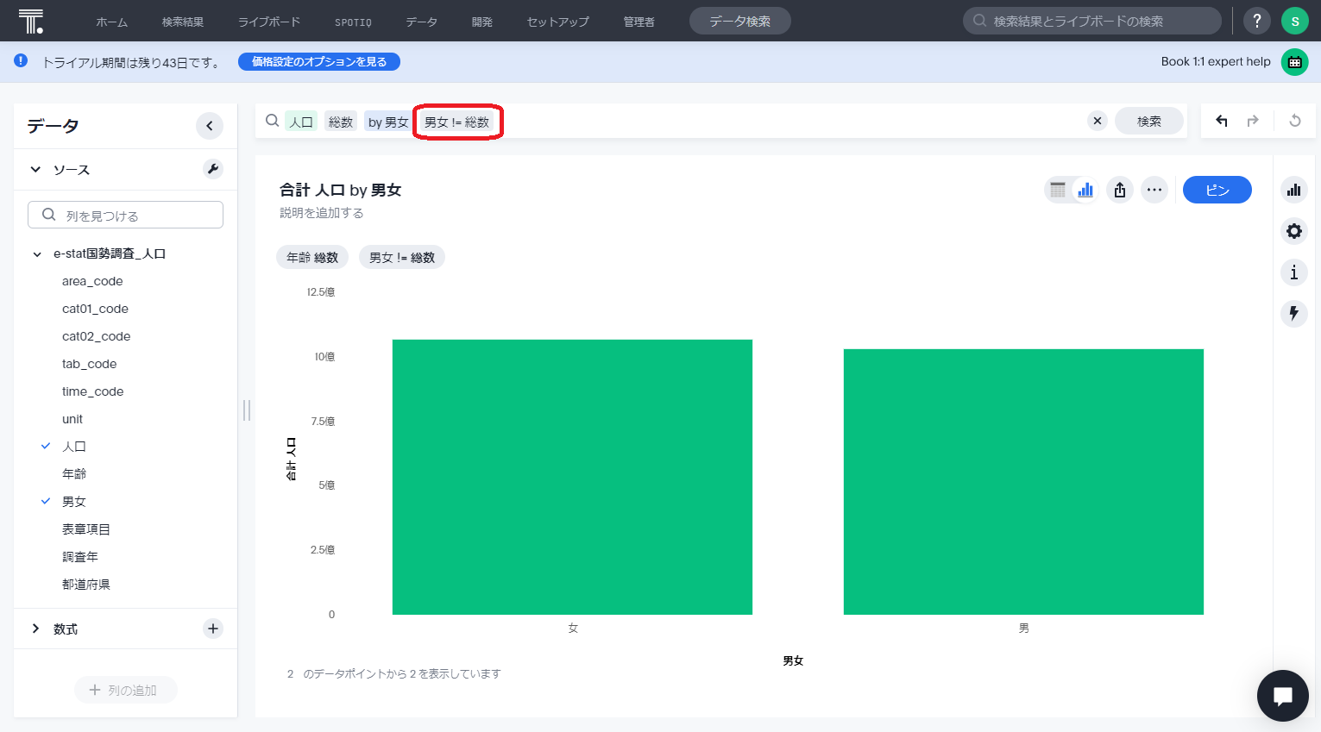Pin the answer with the ピン button
Image resolution: width=1321 pixels, height=732 pixels.
point(1217,190)
